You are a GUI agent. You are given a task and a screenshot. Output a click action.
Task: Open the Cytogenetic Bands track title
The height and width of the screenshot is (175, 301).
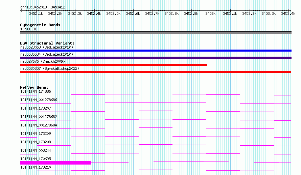click(40, 25)
